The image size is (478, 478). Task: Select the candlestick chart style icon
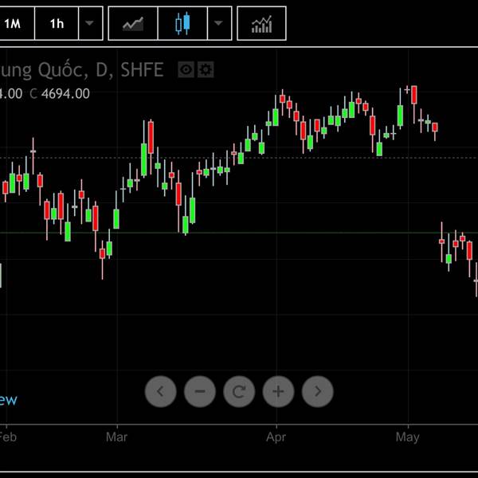tap(182, 23)
